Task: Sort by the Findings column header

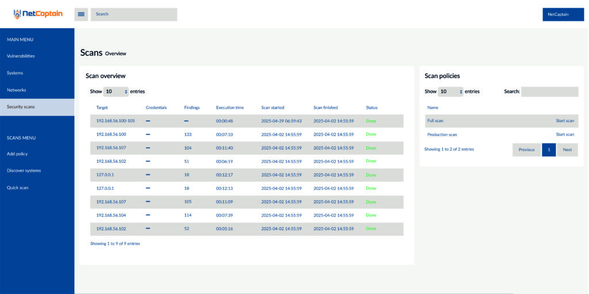Action: click(192, 108)
